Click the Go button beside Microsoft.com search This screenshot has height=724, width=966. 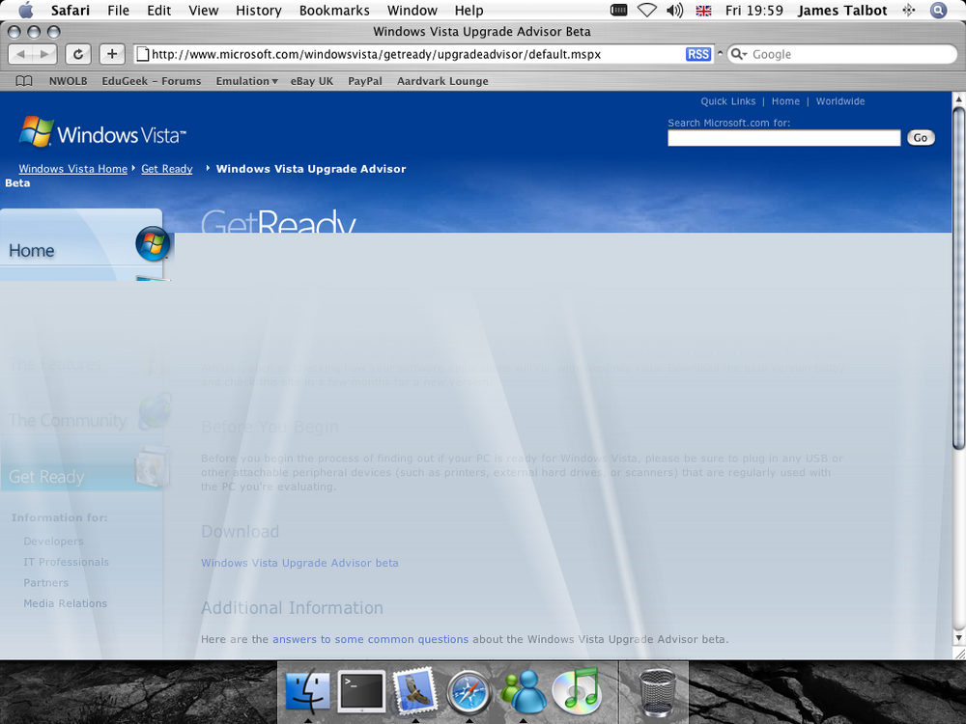[x=921, y=138]
